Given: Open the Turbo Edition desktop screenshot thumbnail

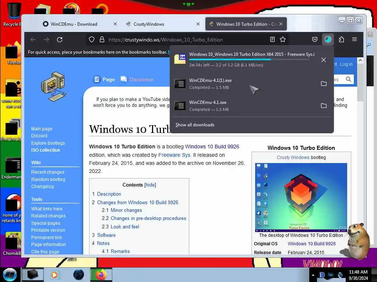Looking at the screenshot, I should [301, 197].
